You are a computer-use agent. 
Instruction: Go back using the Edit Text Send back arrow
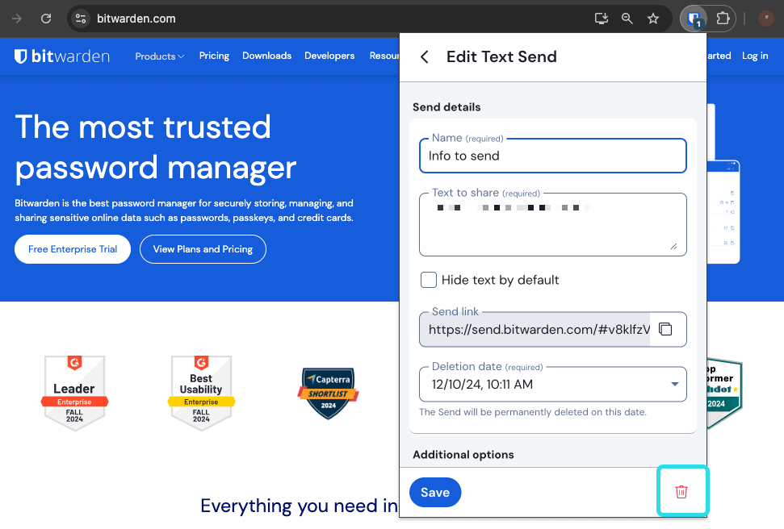pos(425,57)
